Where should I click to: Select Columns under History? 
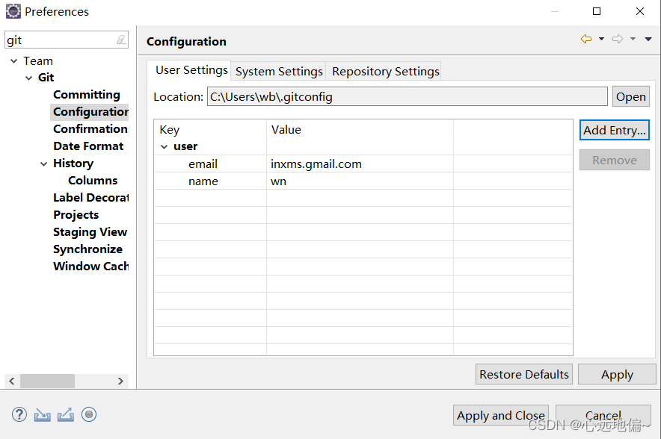(x=93, y=181)
